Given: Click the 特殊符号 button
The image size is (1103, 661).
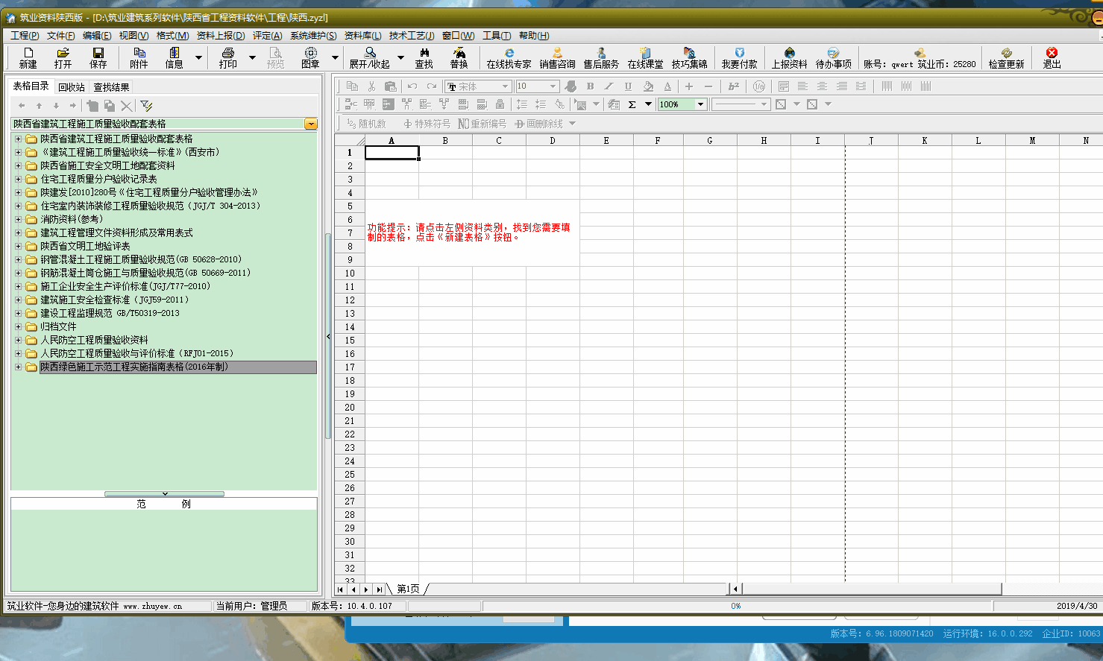Looking at the screenshot, I should [427, 124].
